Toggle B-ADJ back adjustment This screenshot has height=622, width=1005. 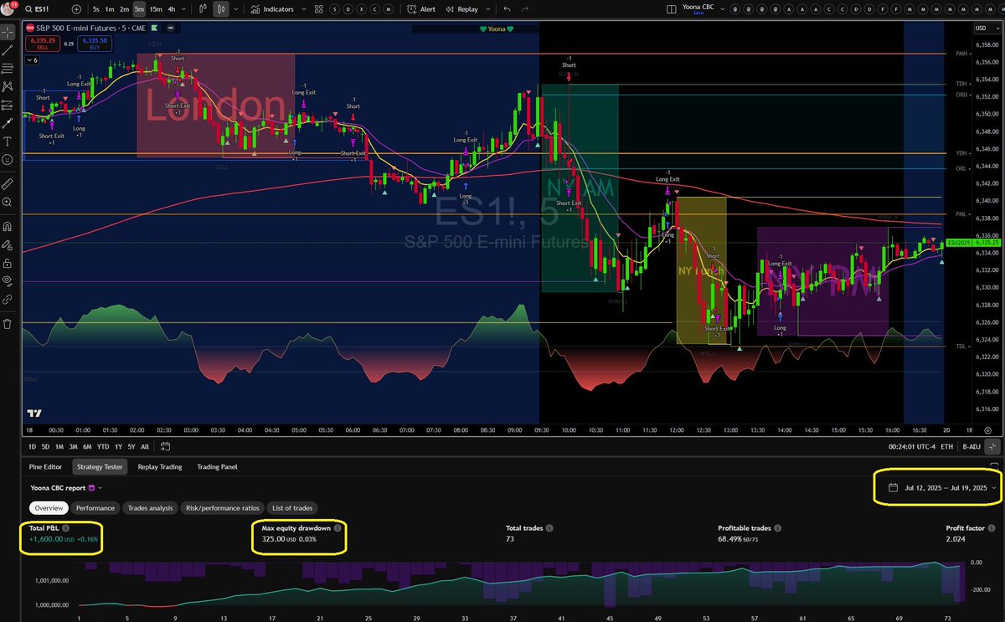[x=971, y=446]
